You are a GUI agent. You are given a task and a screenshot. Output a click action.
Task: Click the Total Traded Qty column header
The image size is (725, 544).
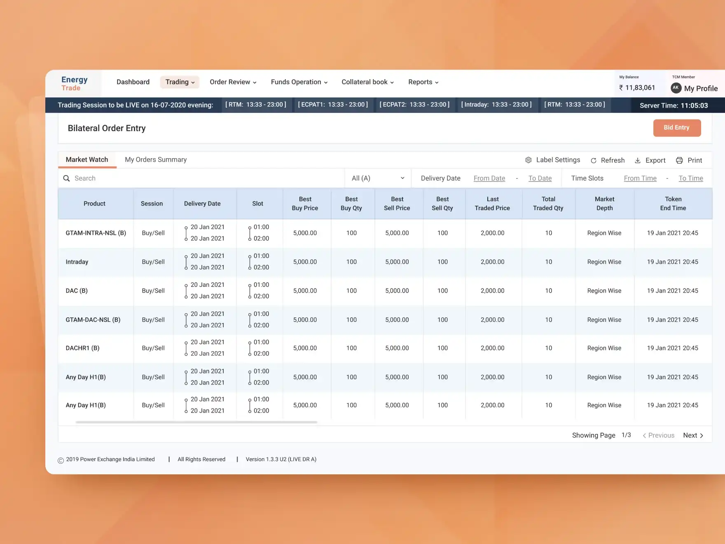[548, 204]
